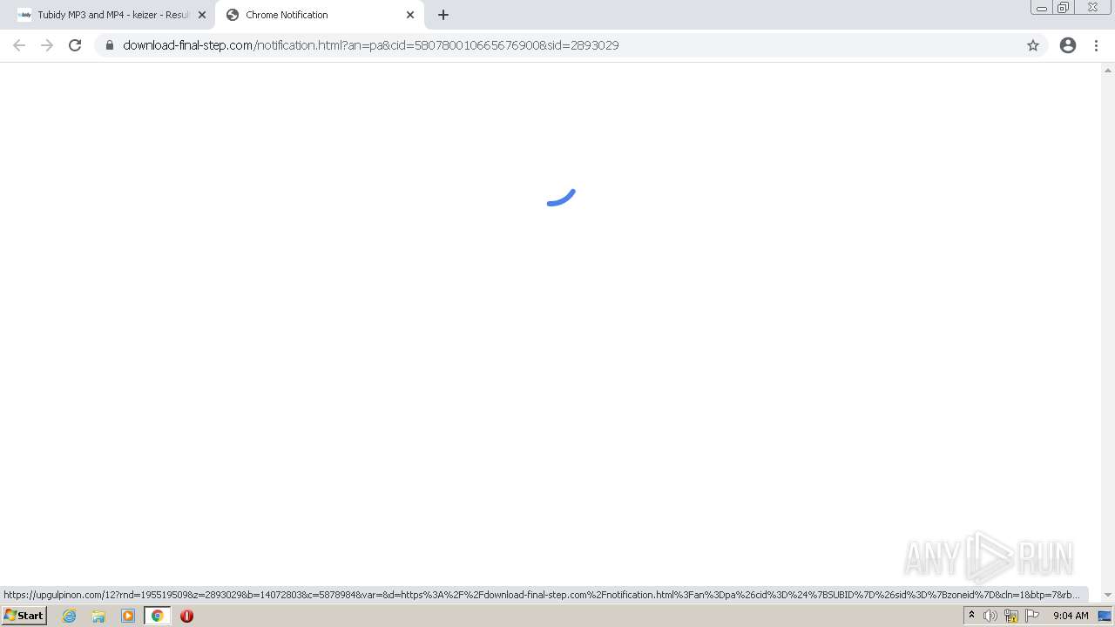Open the Chrome three-dot menu
The height and width of the screenshot is (627, 1115).
(1096, 45)
